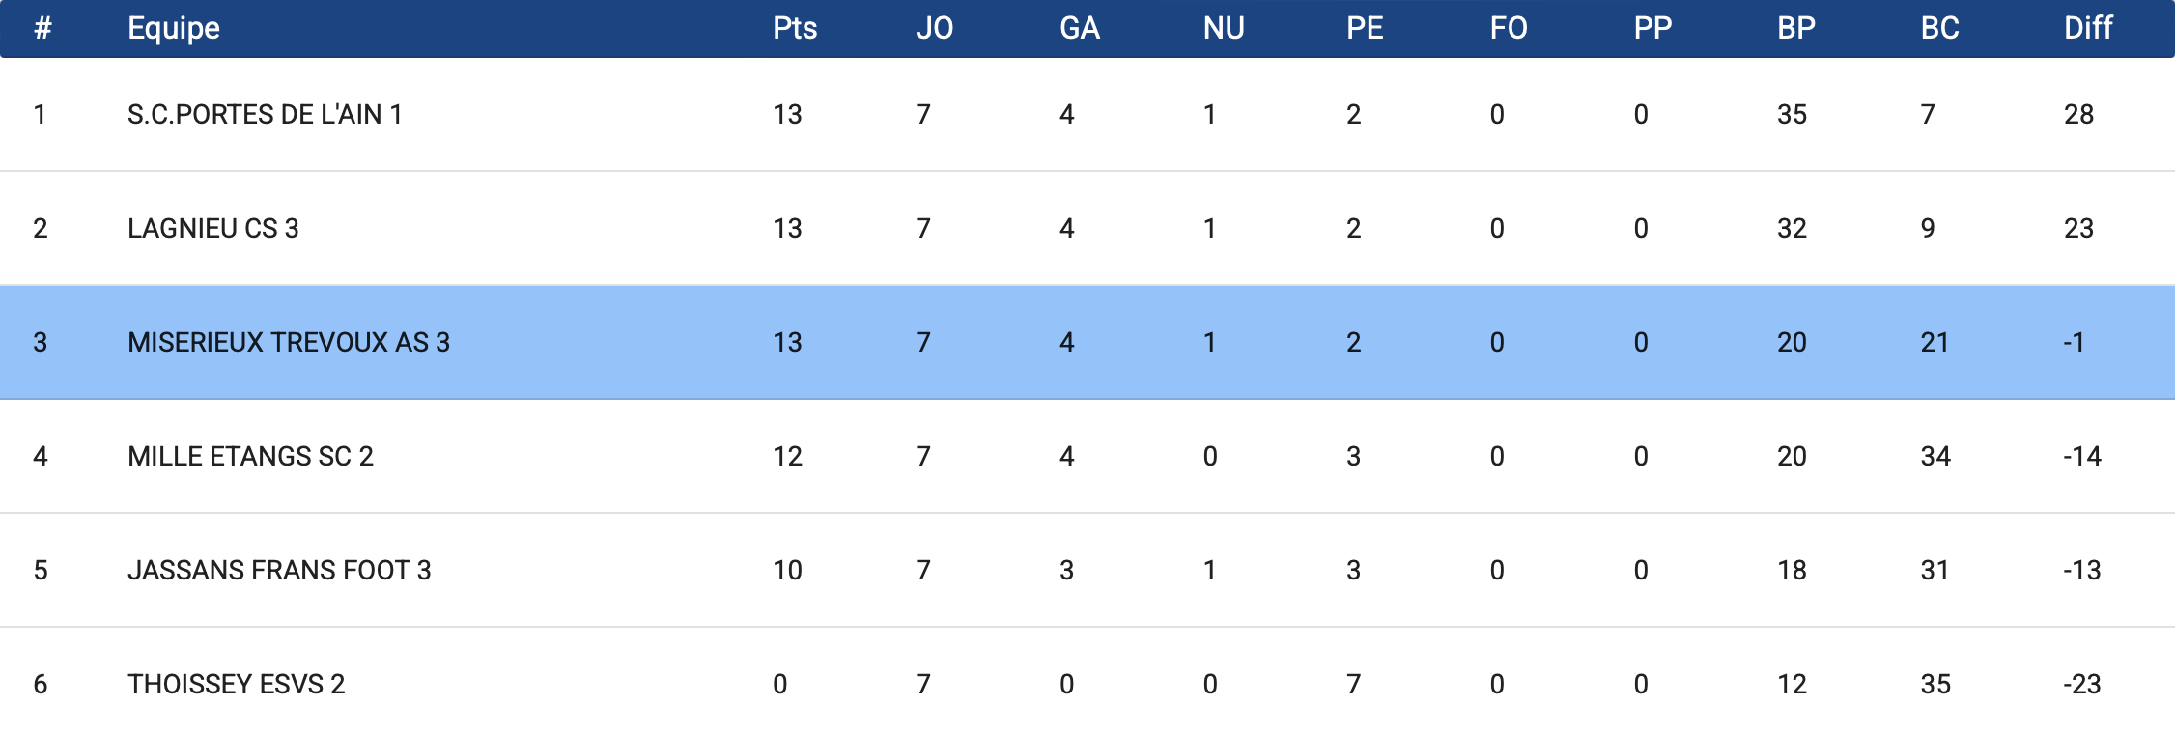Click the -23 goal difference for THOISSEY
Viewport: 2175px width, 734px height.
coord(2082,684)
